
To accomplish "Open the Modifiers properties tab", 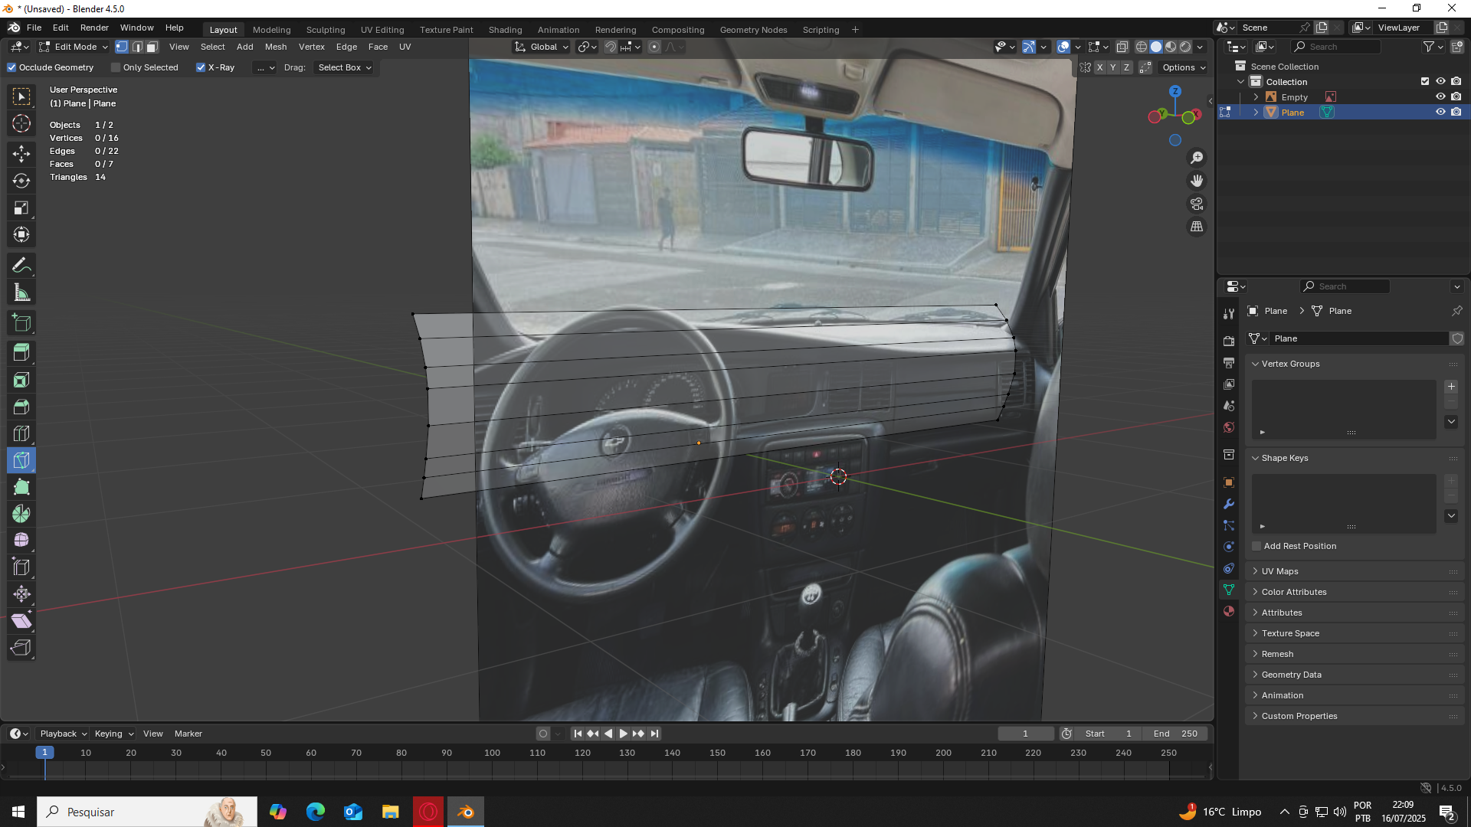I will [x=1229, y=504].
